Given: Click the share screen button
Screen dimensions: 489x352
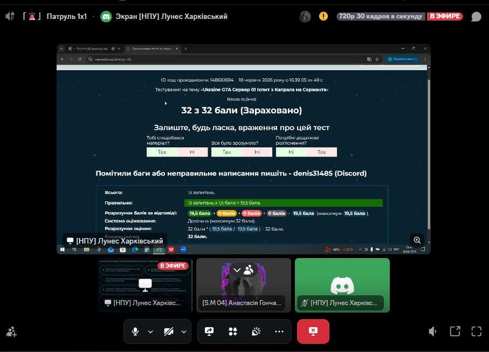Looking at the screenshot, I should click(209, 331).
